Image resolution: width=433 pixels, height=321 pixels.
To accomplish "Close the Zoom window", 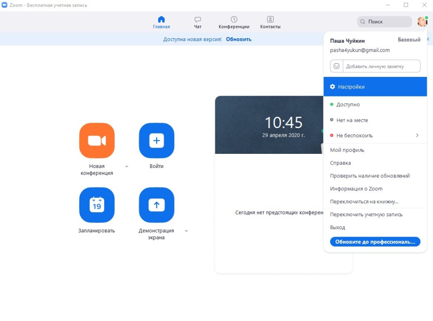I will pos(424,5).
